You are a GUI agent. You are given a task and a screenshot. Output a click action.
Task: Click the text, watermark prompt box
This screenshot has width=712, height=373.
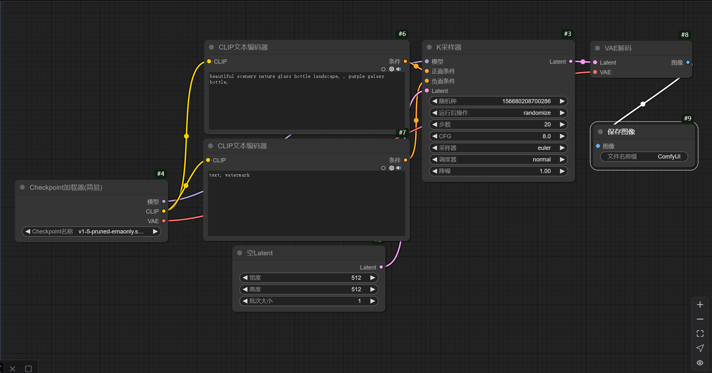(306, 203)
